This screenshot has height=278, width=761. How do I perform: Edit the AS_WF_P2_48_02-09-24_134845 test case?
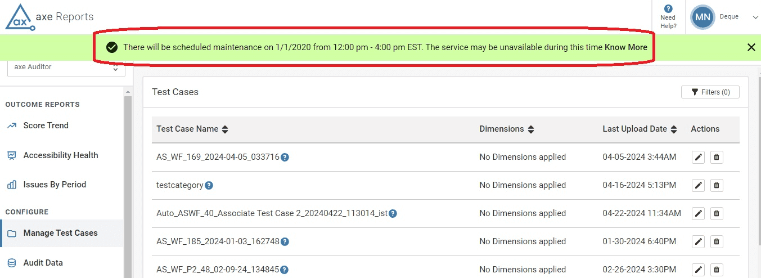click(698, 270)
